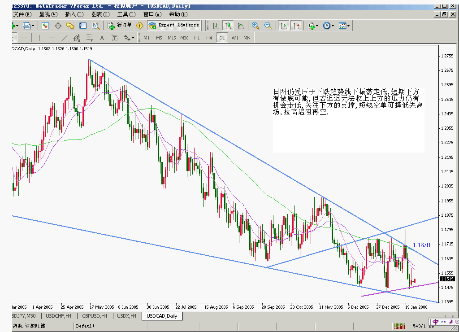Switch to M5 timeframe
Image resolution: width=459 pixels, height=332 pixels.
[159, 38]
